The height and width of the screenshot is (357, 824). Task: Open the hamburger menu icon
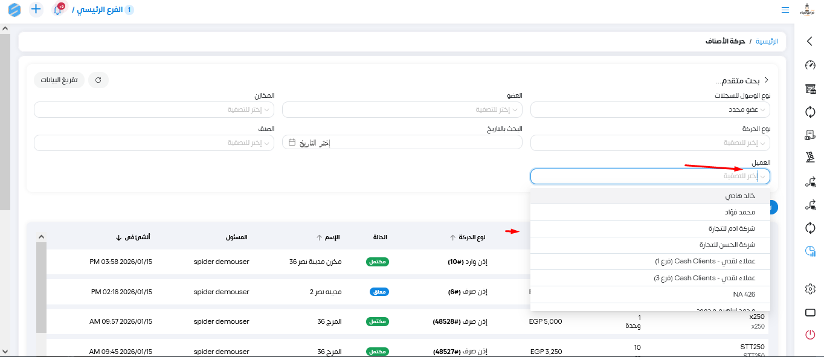[785, 10]
